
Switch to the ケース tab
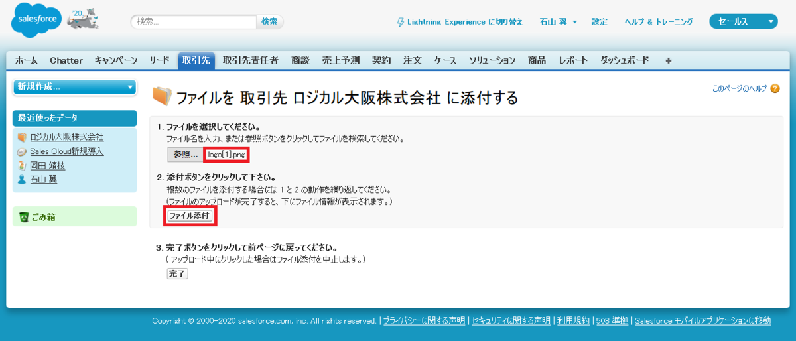[x=445, y=60]
